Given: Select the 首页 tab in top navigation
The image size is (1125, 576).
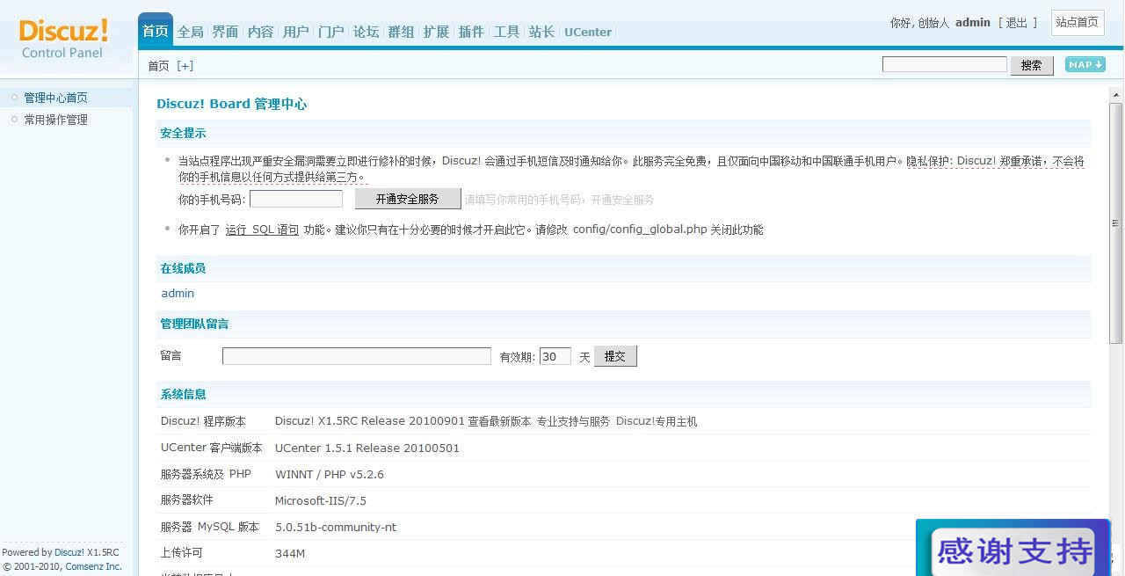Looking at the screenshot, I should [x=156, y=32].
